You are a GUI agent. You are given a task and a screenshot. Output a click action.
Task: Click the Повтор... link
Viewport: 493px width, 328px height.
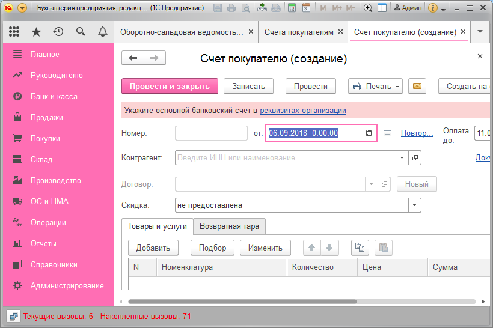(x=417, y=133)
